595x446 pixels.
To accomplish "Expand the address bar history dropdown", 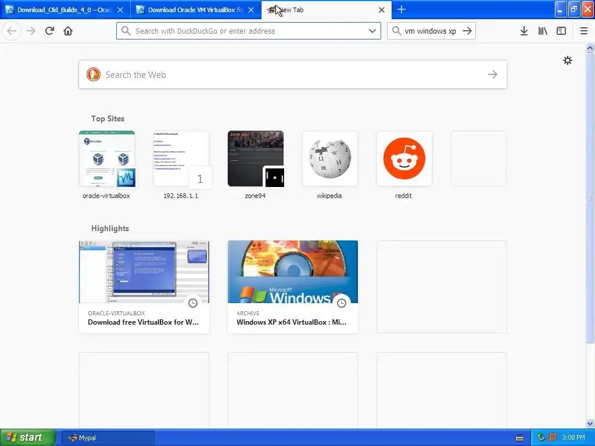I will pos(372,31).
